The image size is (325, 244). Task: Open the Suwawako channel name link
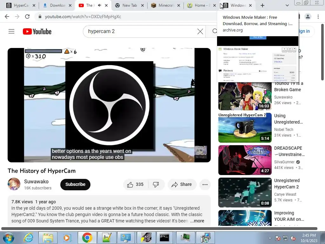pyautogui.click(x=36, y=181)
